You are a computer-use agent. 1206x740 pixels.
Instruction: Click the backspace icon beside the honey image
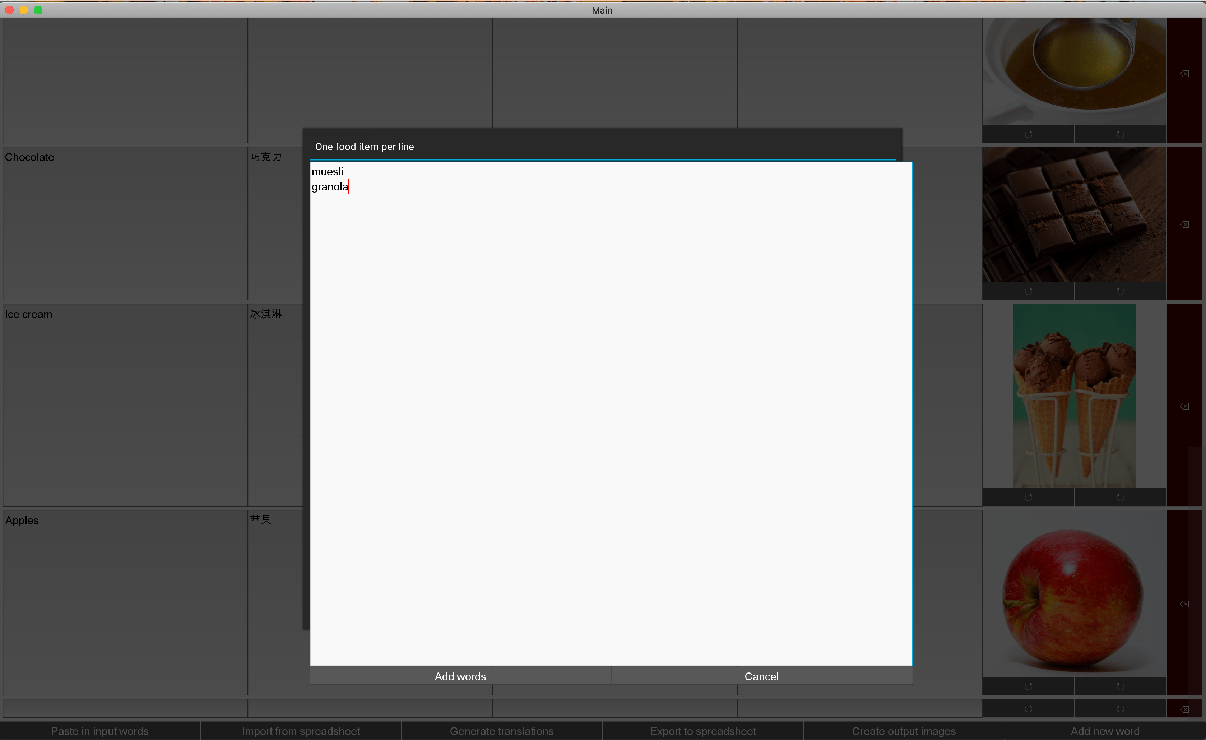(x=1184, y=73)
